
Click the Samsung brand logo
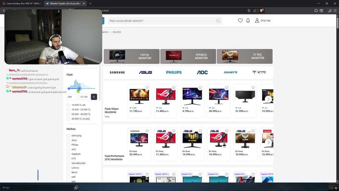tap(117, 72)
